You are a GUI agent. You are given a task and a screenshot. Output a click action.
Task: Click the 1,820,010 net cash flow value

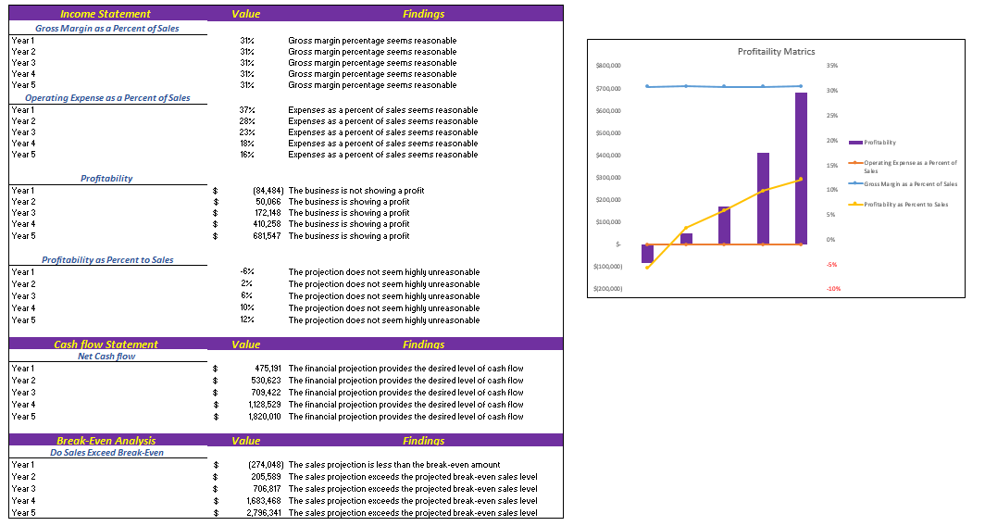click(264, 417)
